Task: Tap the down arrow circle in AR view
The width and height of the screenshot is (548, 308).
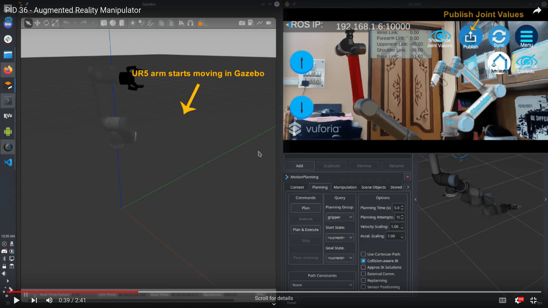Action: click(x=302, y=107)
